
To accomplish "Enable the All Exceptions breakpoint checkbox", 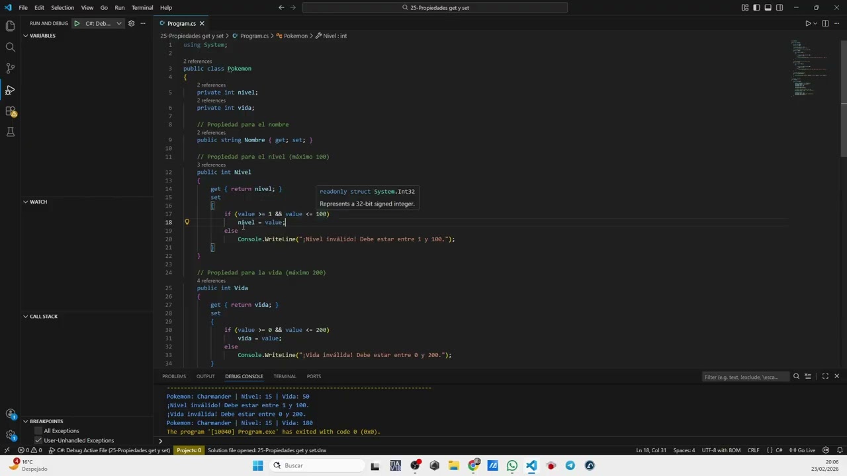I will pos(38,431).
